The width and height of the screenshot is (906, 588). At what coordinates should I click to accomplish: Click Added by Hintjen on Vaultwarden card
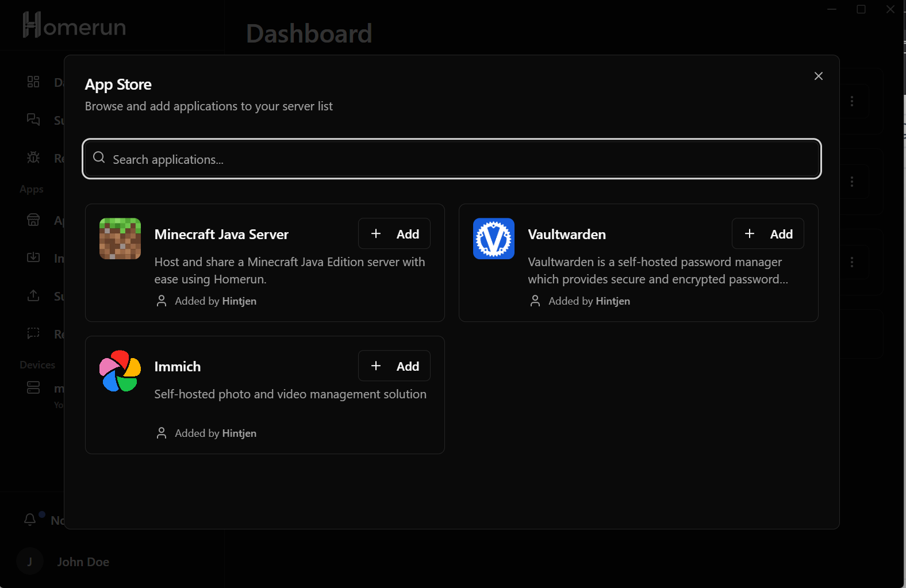tap(589, 301)
